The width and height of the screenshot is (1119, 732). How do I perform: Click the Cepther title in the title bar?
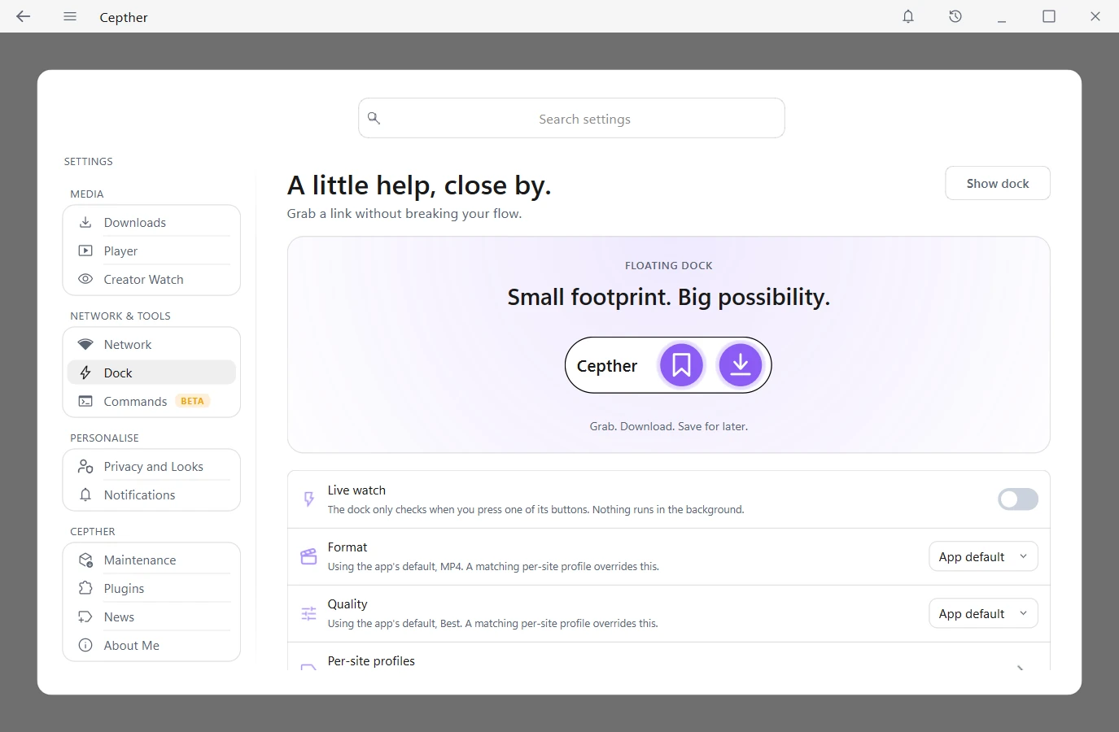point(124,17)
